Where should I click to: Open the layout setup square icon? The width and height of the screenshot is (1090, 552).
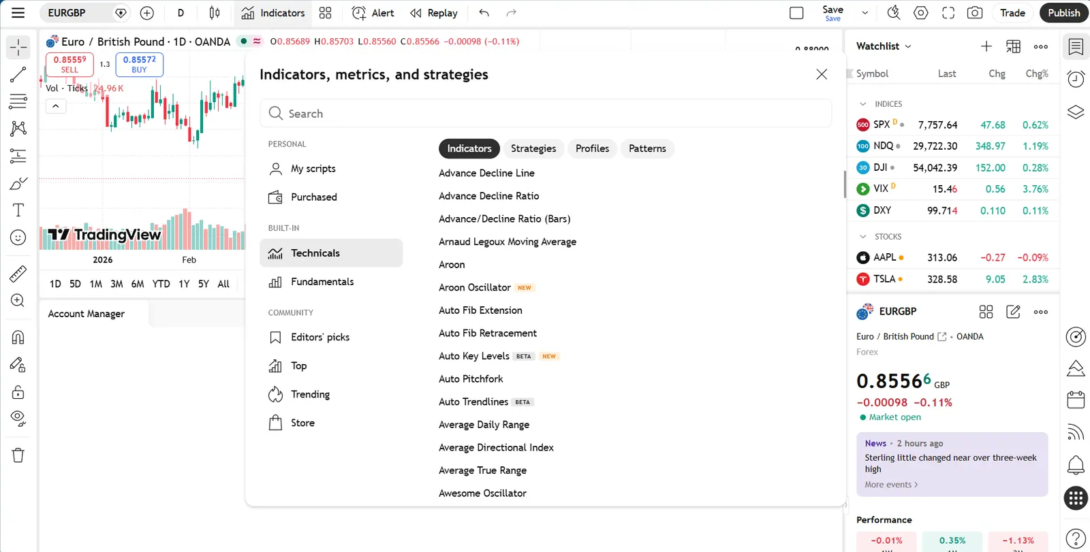point(796,13)
